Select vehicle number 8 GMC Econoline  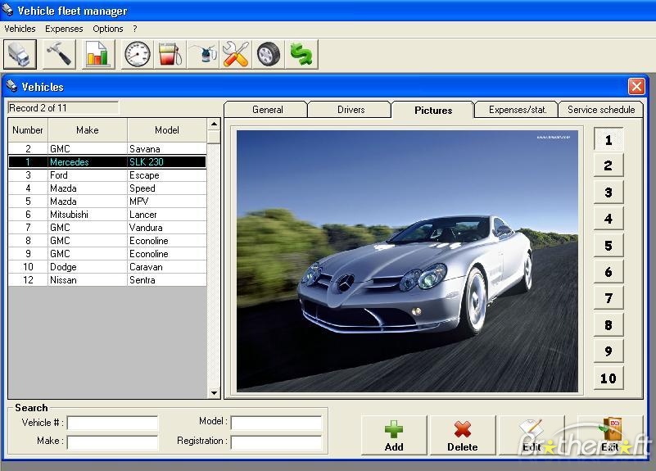click(x=107, y=241)
